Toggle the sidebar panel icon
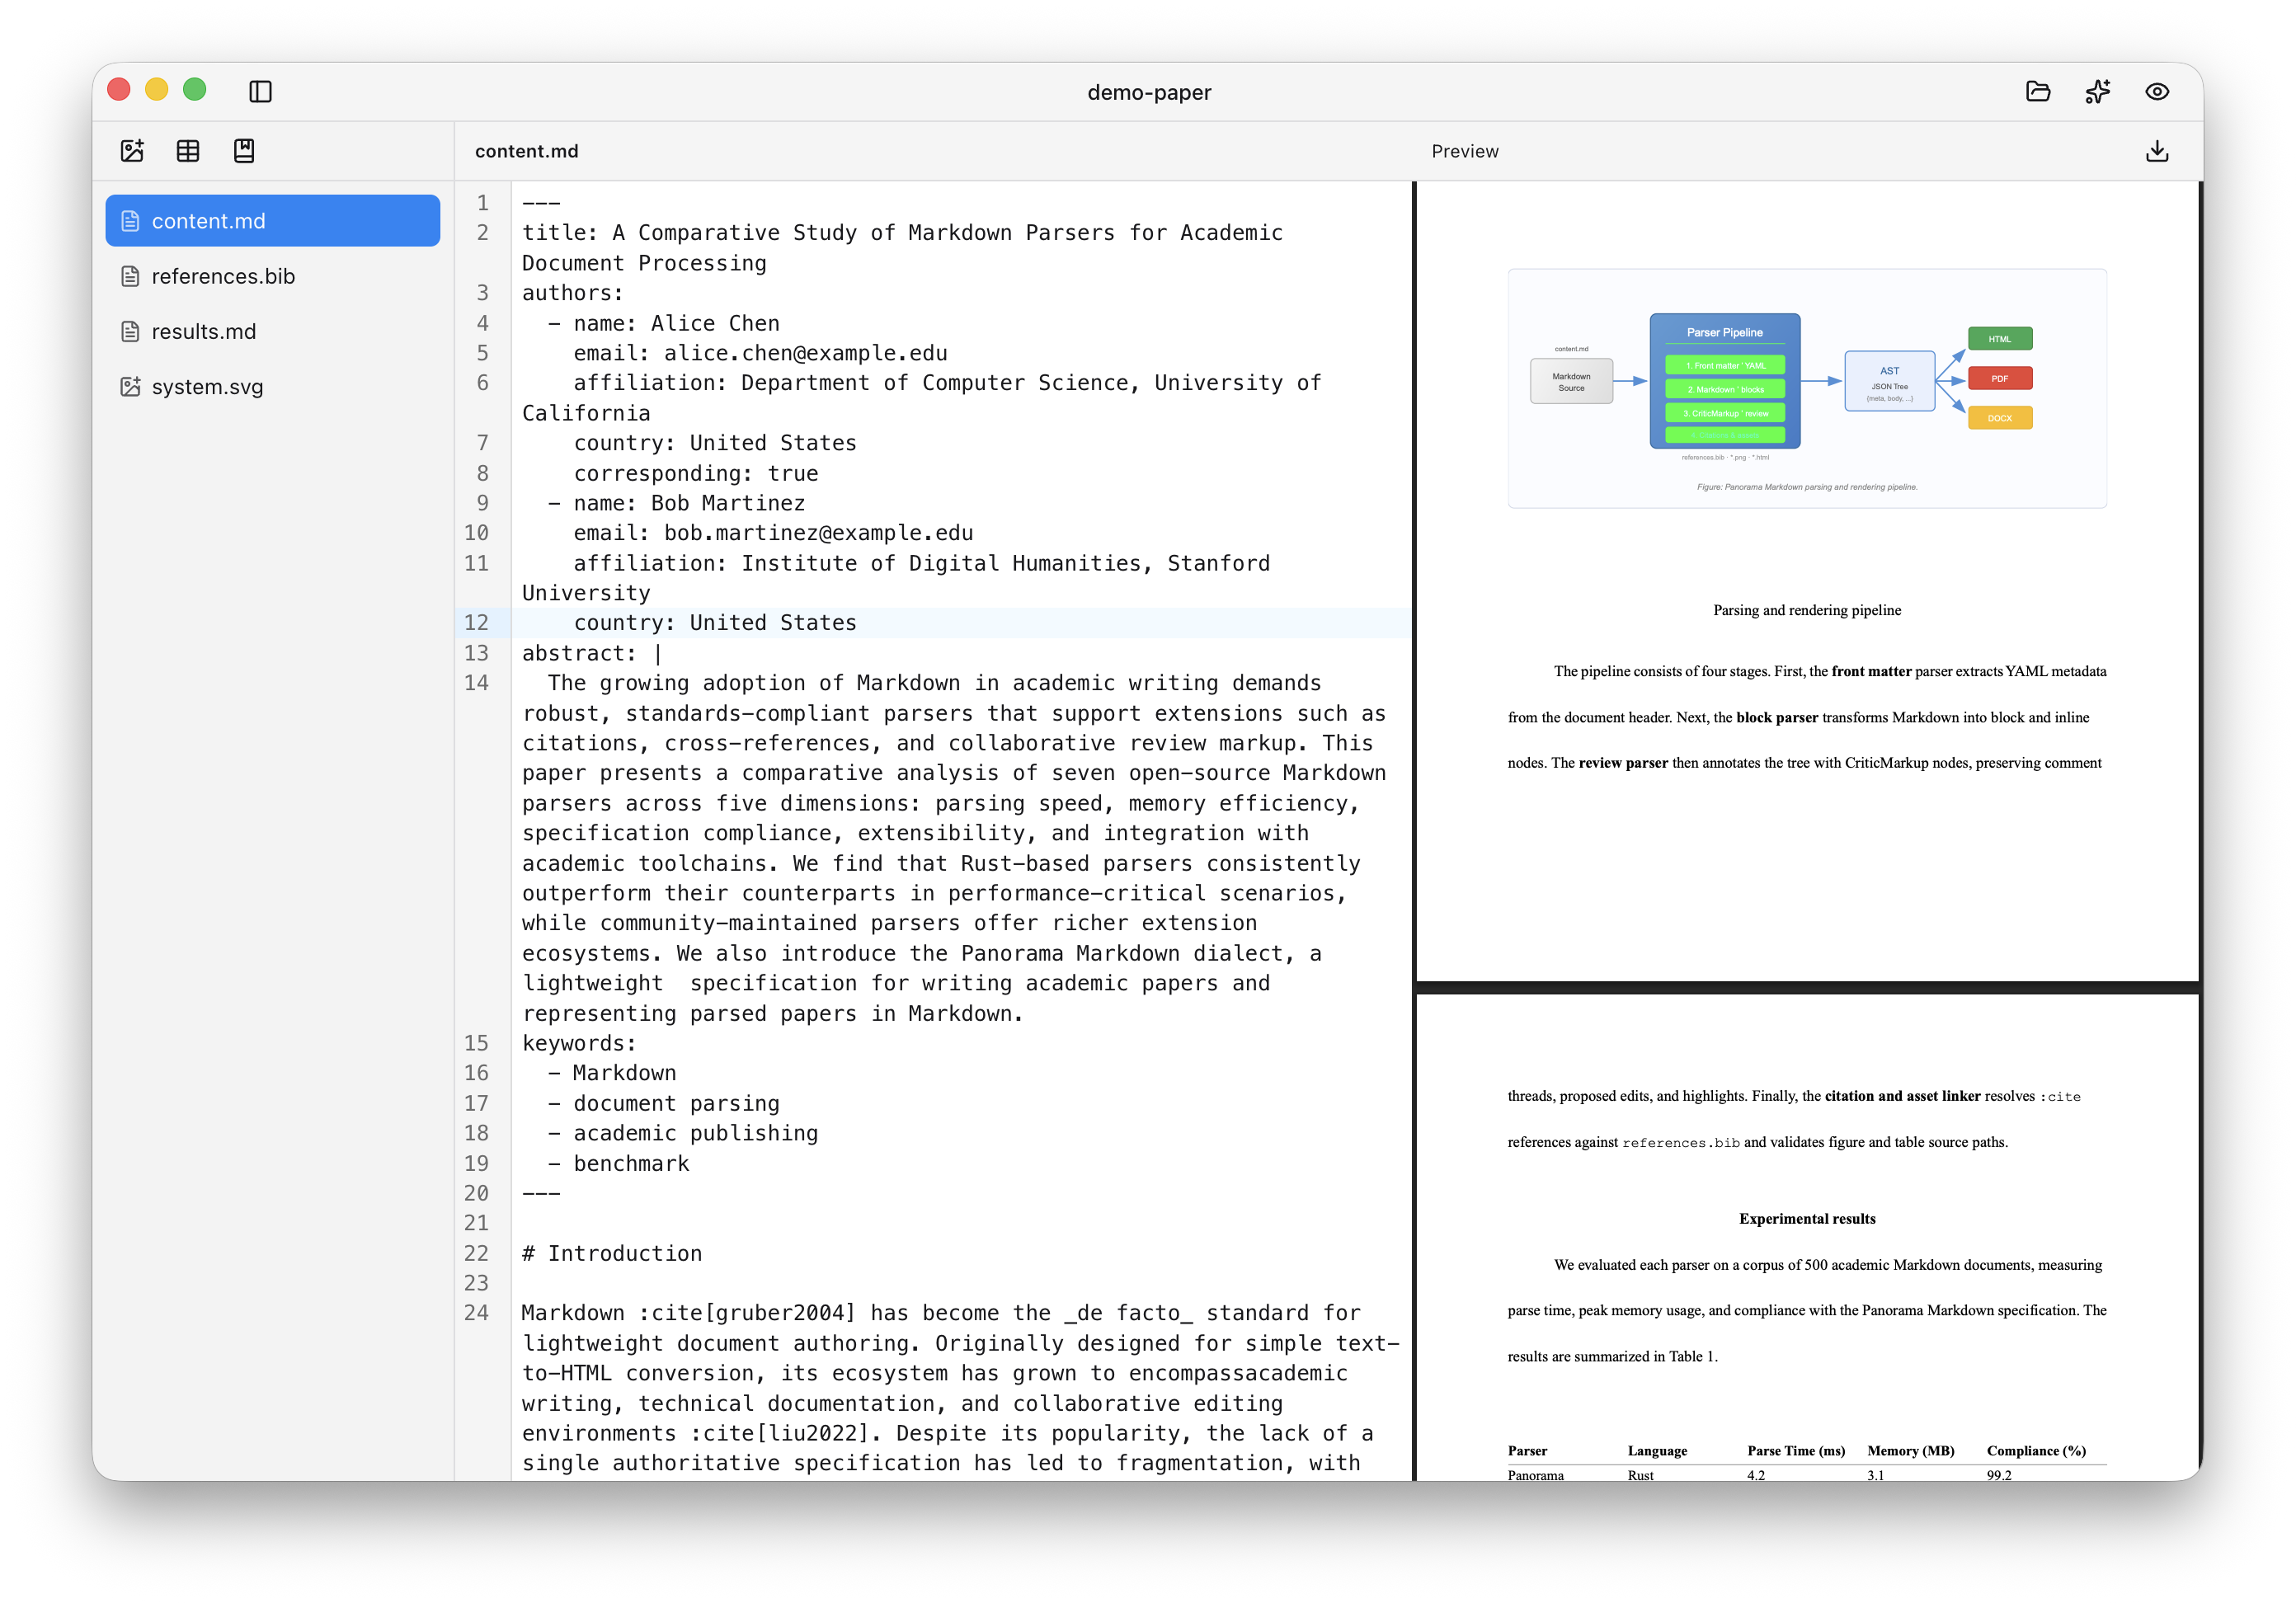The image size is (2296, 1603). 260,91
